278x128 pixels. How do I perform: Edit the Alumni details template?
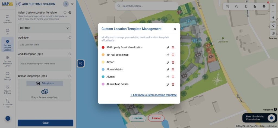[168, 70]
